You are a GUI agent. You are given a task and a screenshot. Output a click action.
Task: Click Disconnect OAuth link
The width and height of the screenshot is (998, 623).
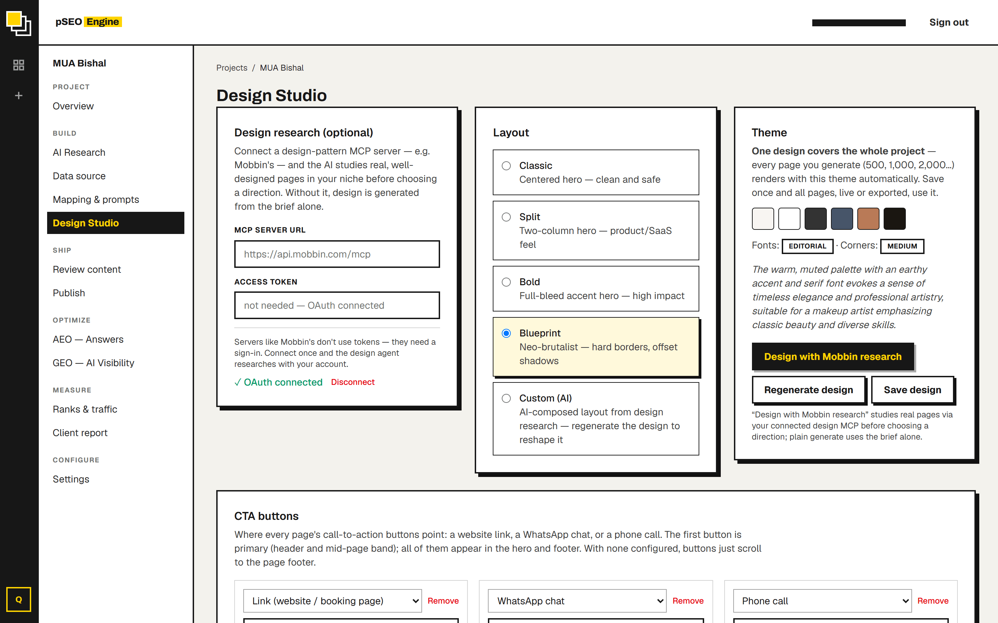pyautogui.click(x=353, y=382)
